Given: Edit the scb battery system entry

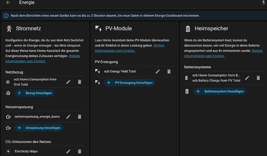Looking at the screenshot, I should [247, 78].
